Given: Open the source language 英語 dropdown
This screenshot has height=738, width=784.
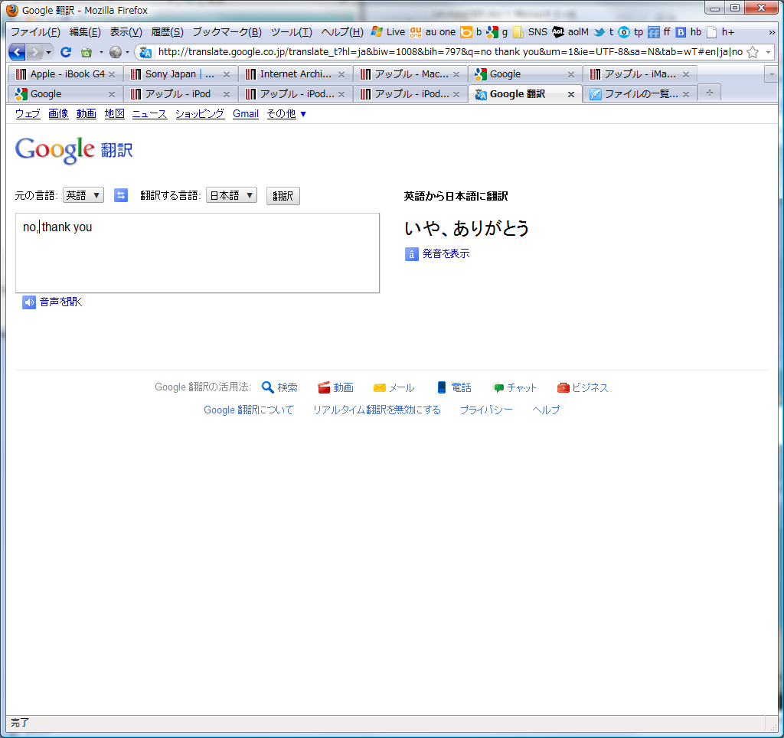Looking at the screenshot, I should 83,195.
